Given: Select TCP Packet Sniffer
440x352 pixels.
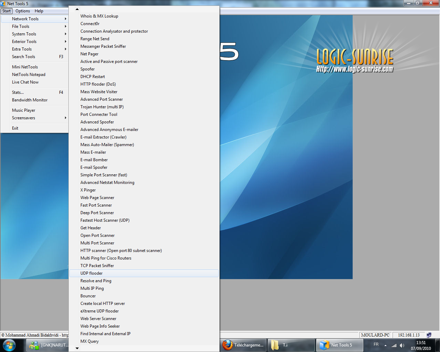Looking at the screenshot, I should click(144, 266).
